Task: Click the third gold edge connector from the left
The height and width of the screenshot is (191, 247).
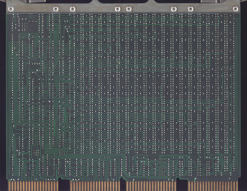Action: click(151, 186)
